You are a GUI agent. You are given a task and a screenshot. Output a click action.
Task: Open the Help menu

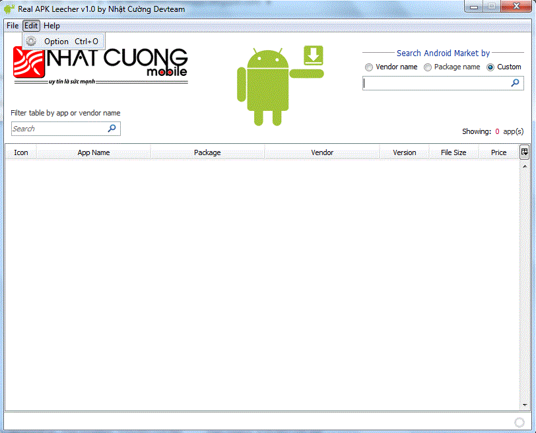coord(51,26)
